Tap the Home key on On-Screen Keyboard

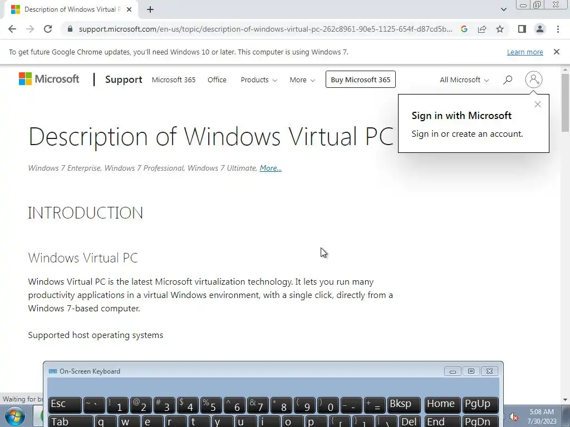click(x=443, y=405)
